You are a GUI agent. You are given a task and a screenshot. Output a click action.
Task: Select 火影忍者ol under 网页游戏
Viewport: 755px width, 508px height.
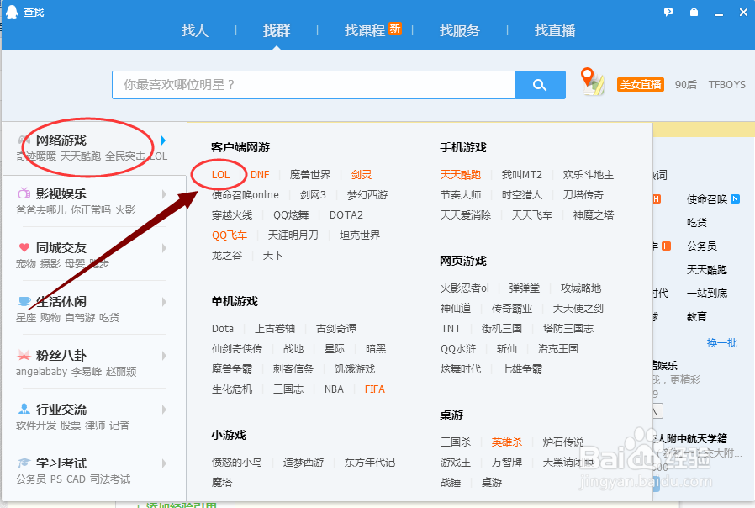tap(465, 288)
